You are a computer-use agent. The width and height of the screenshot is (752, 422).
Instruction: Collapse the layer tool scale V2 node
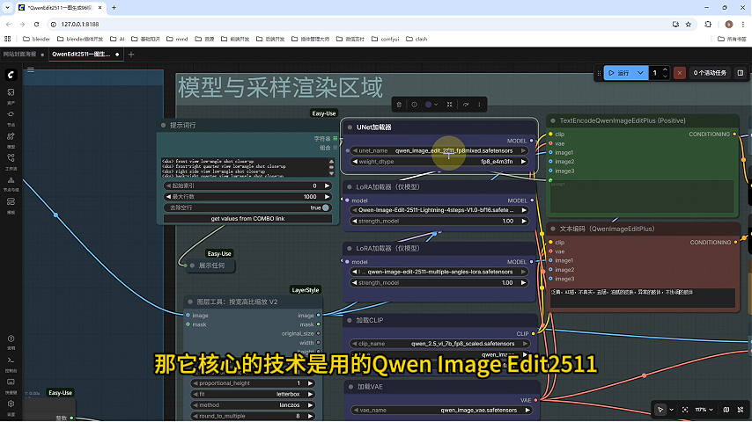(x=190, y=302)
